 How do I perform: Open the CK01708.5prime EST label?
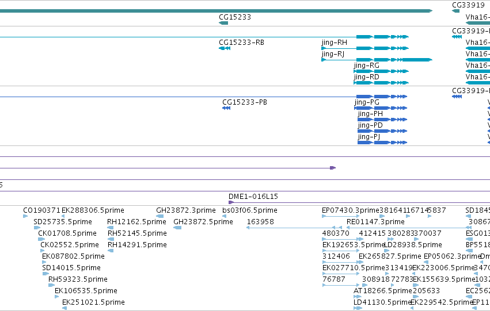pos(67,233)
